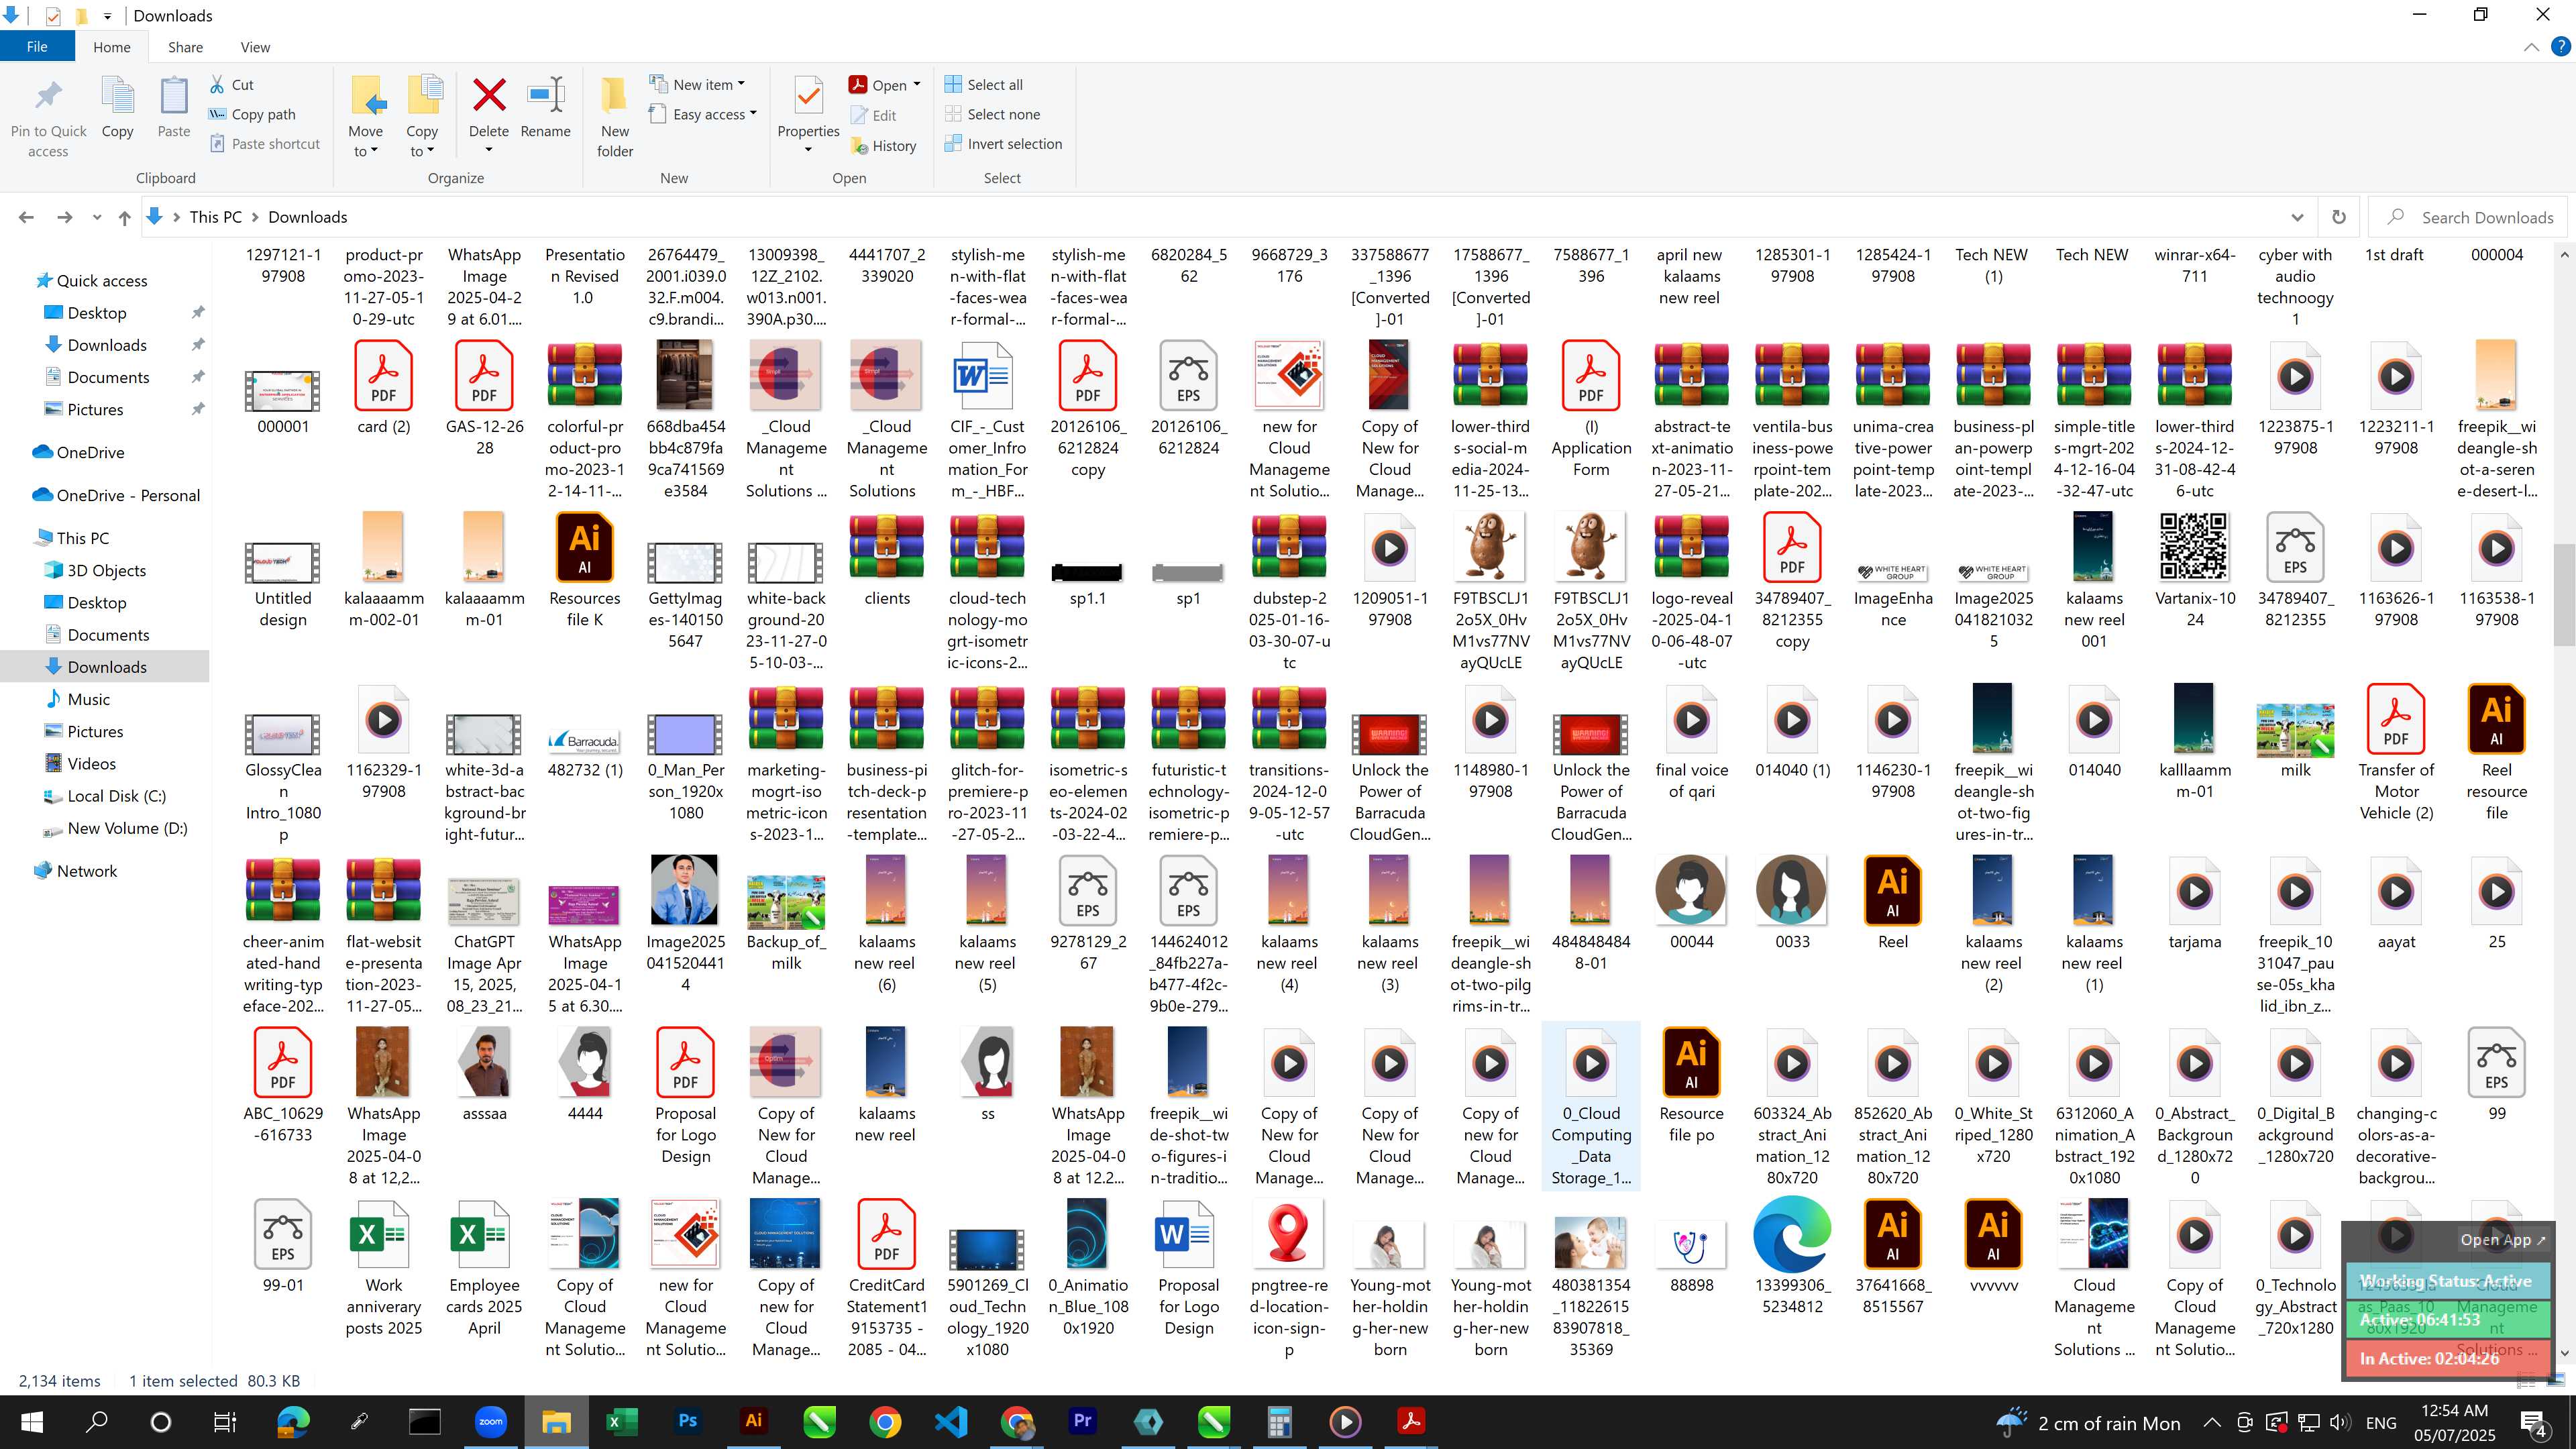Open the Help question mark icon
The image size is (2576, 1449).
[x=2560, y=47]
